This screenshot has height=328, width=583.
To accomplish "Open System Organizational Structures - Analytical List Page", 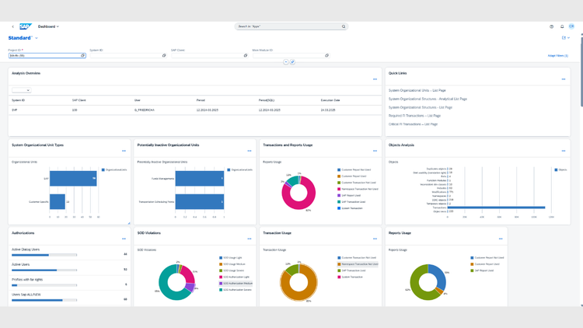I will 428,99.
